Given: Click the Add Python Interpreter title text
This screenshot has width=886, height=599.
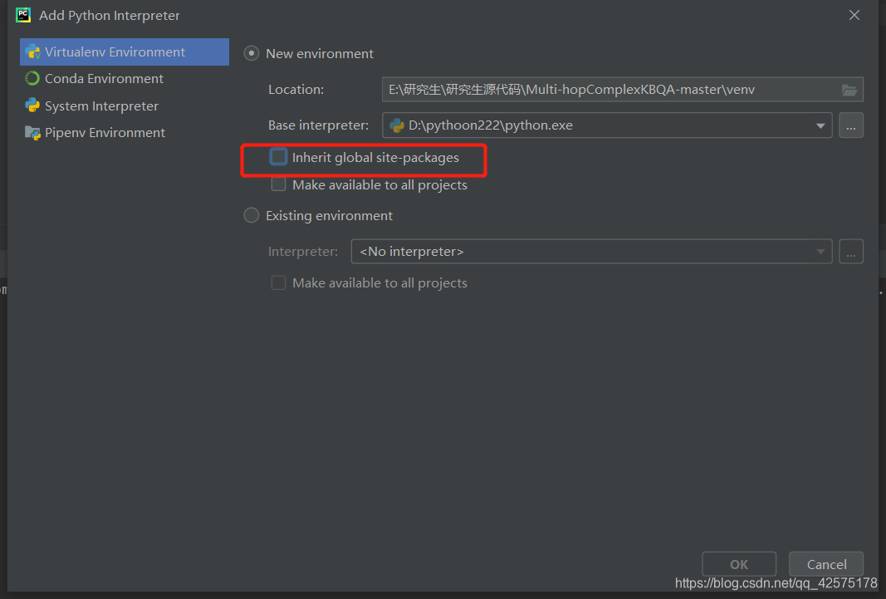Looking at the screenshot, I should pyautogui.click(x=109, y=15).
